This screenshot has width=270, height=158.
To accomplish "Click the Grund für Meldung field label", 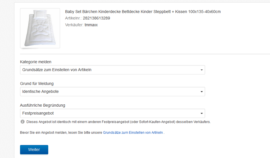I will pos(37,84).
